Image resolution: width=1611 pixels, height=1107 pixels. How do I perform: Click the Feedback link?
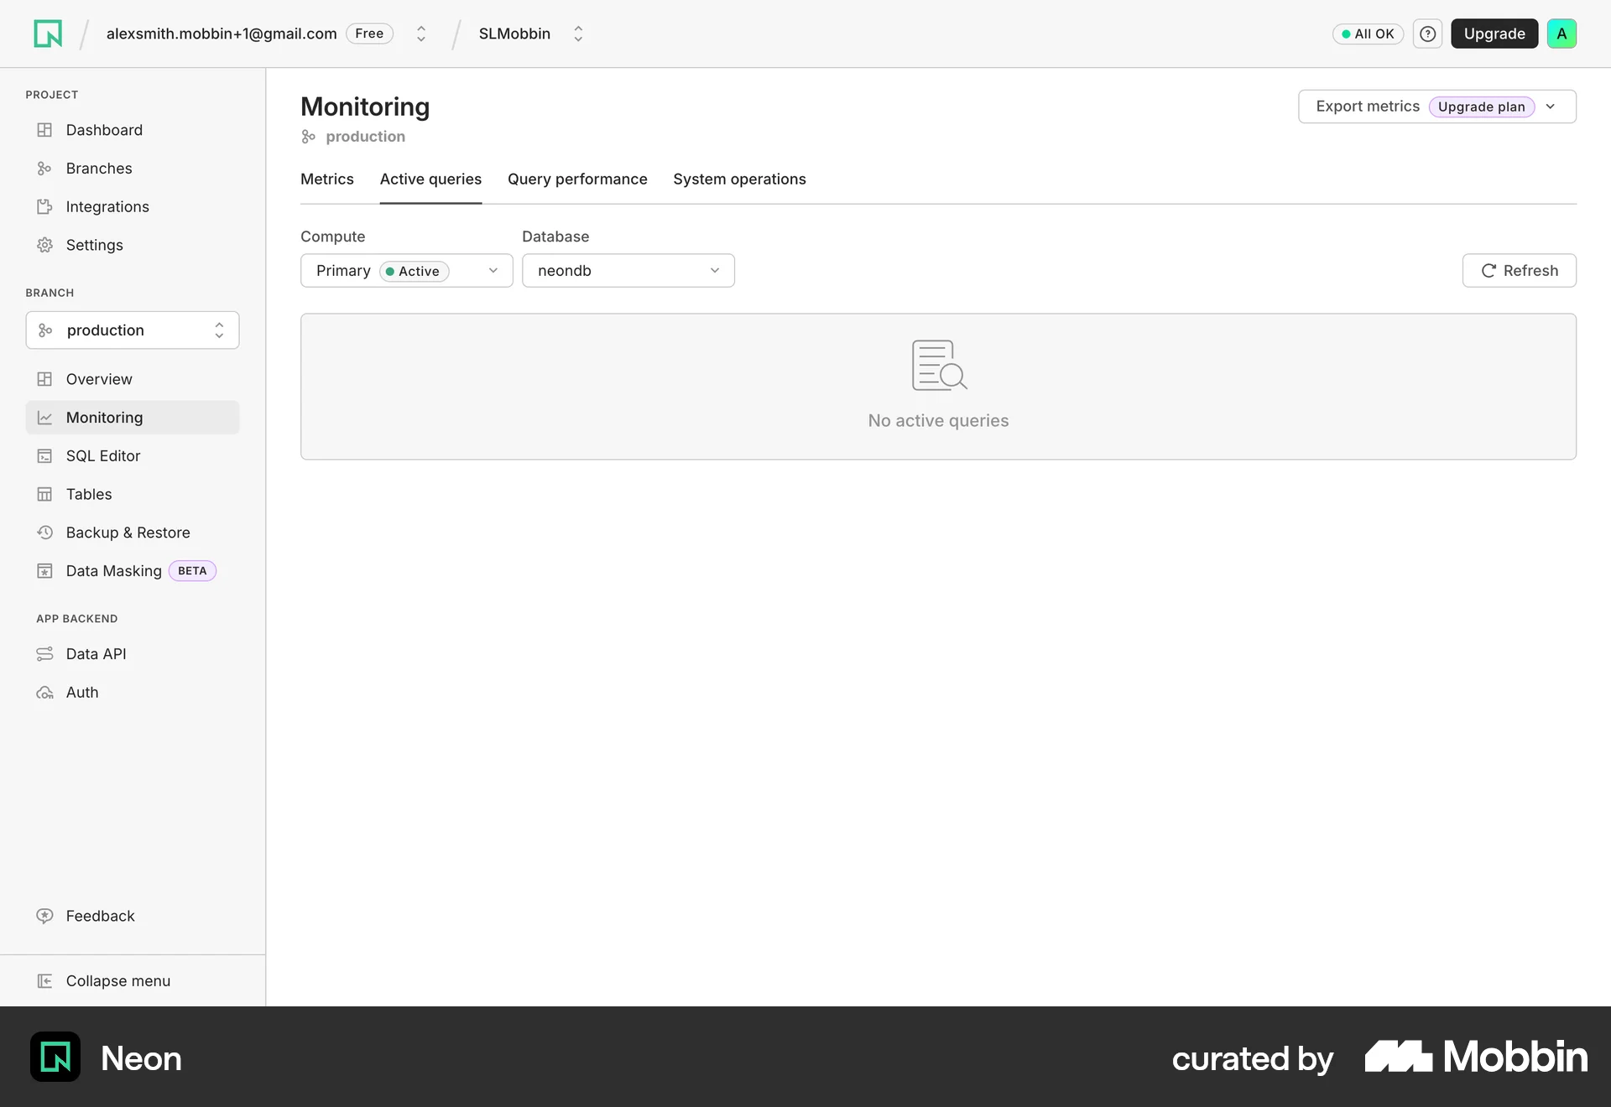point(100,916)
